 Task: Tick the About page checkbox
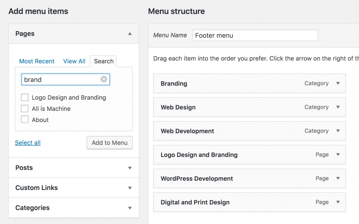pos(25,120)
